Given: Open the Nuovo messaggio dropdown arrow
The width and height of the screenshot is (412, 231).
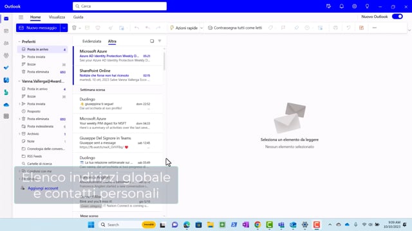Looking at the screenshot, I should point(64,28).
